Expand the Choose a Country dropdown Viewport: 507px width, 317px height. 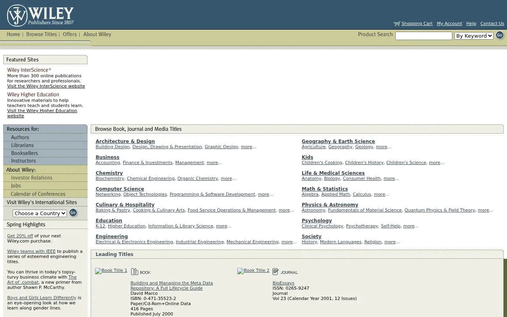pyautogui.click(x=40, y=213)
